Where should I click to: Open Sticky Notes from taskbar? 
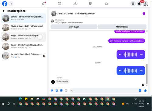pyautogui.click(x=26, y=99)
